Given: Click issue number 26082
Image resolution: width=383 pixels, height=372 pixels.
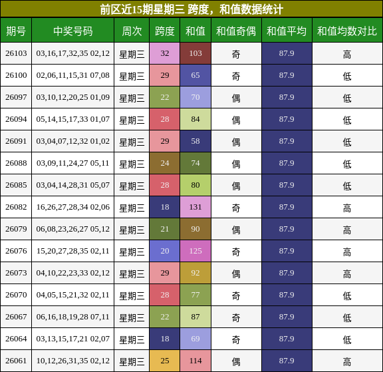Looking at the screenshot, I should pos(16,207).
